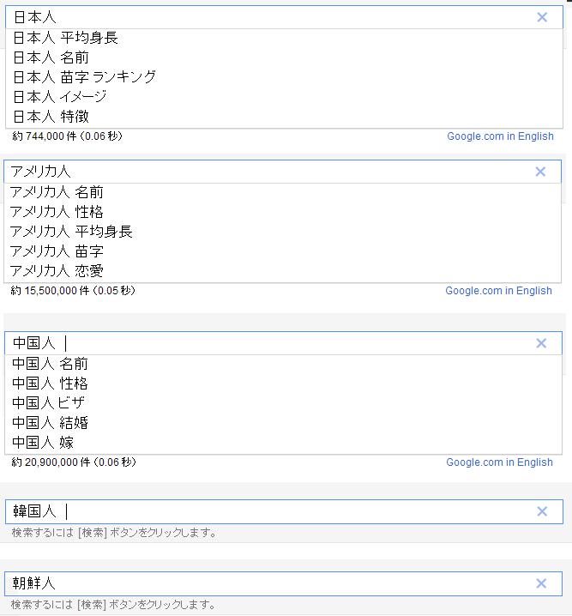Image resolution: width=572 pixels, height=616 pixels.
Task: Clear the 朝鮮人 search box with X
Action: [542, 583]
